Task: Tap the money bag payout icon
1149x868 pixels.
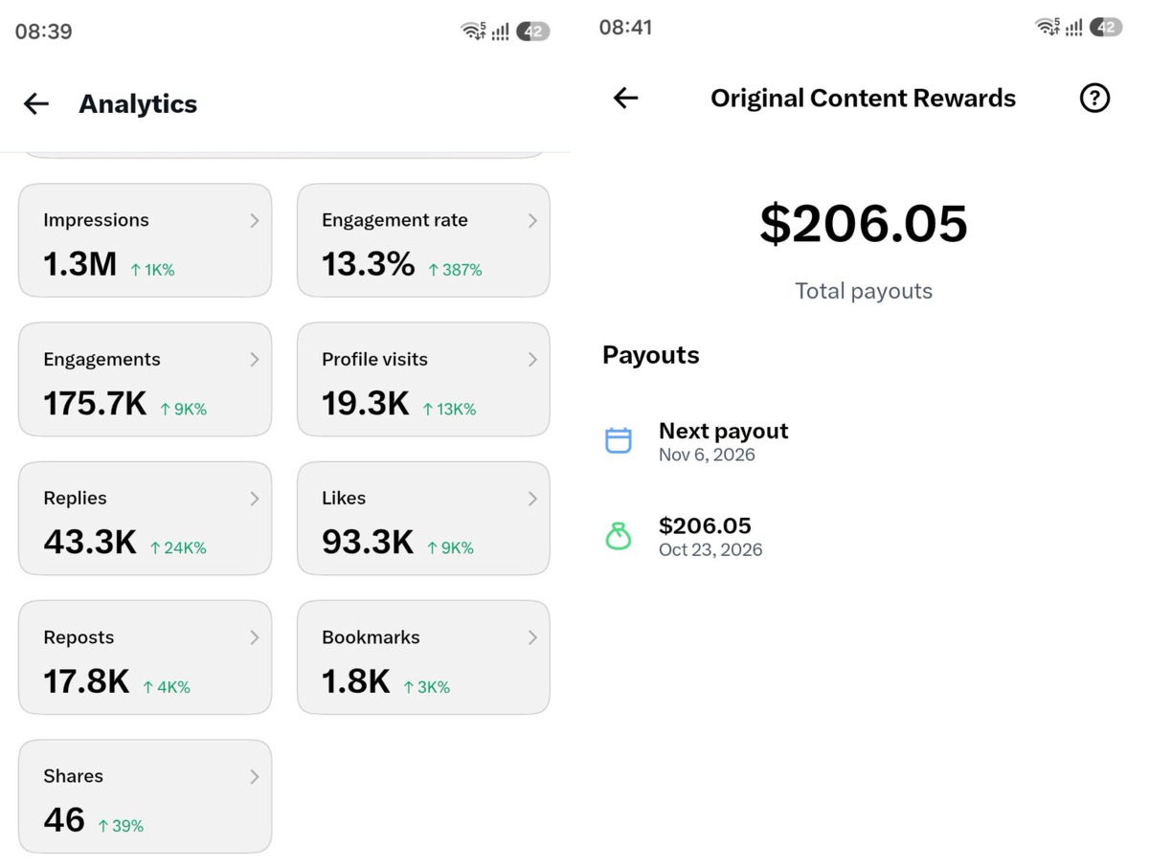Action: [619, 536]
